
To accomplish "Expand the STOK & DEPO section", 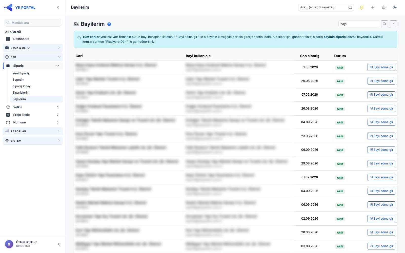I will [x=33, y=48].
